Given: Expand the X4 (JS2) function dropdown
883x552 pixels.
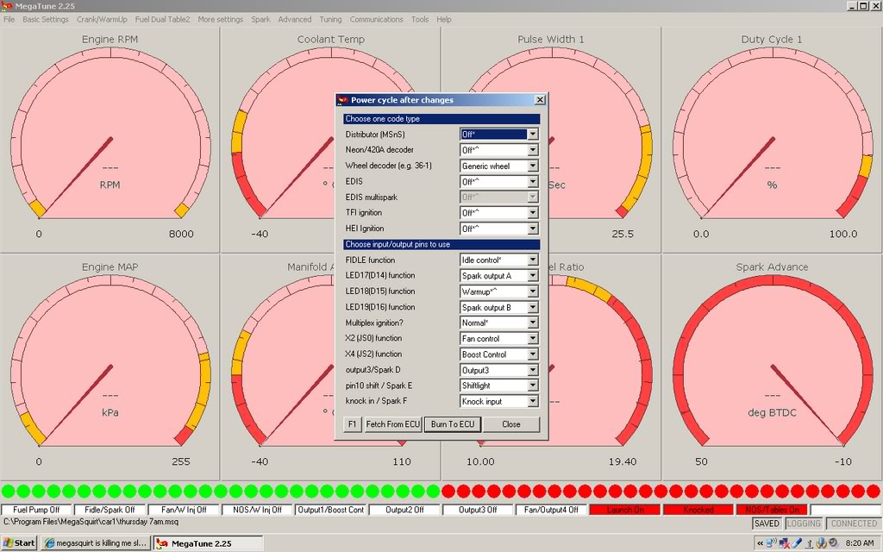Looking at the screenshot, I should click(x=533, y=354).
